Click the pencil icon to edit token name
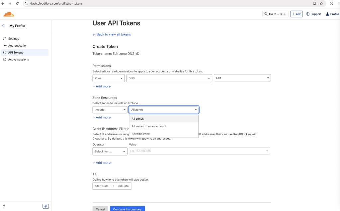340x211 pixels. click(x=137, y=53)
